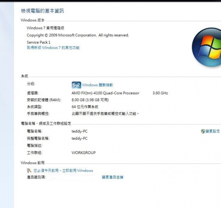Click the Windows 版本 section header

33,20
